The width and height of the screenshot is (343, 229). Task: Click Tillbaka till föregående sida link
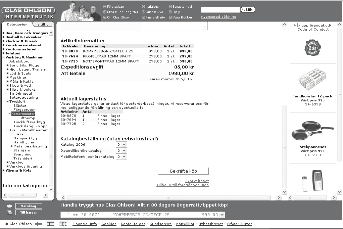click(183, 185)
